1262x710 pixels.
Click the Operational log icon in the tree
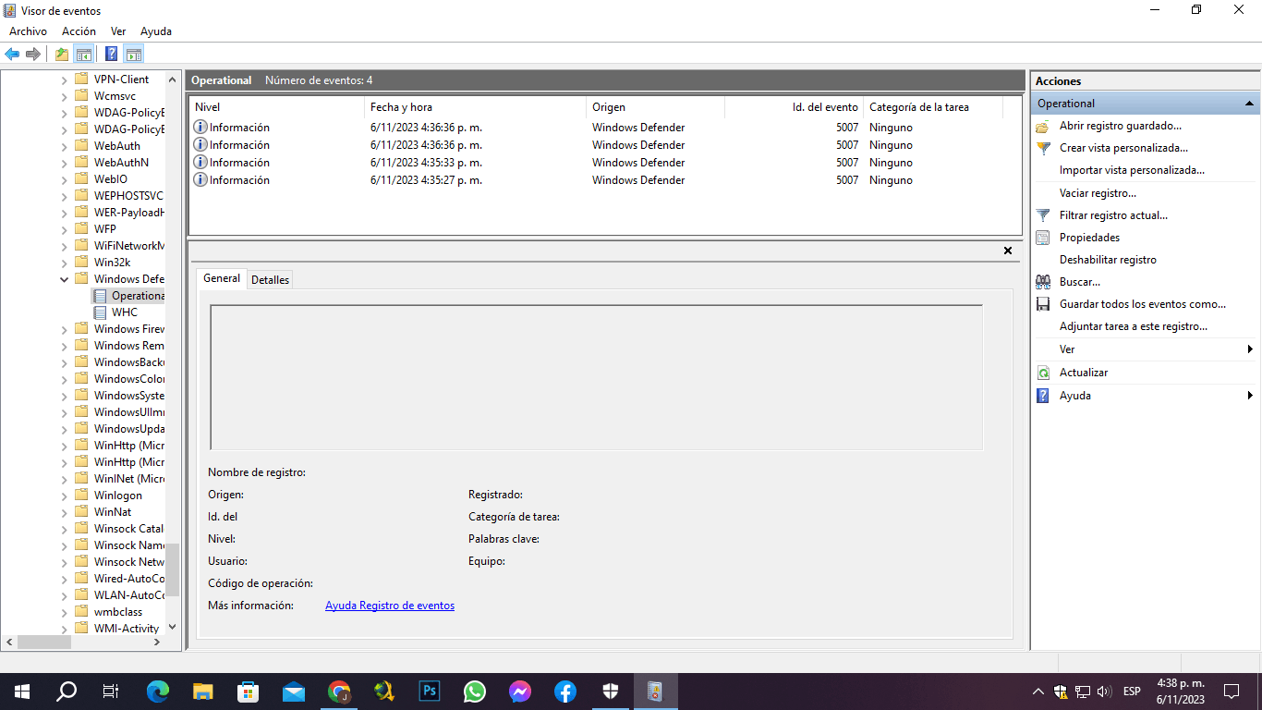[x=100, y=296]
